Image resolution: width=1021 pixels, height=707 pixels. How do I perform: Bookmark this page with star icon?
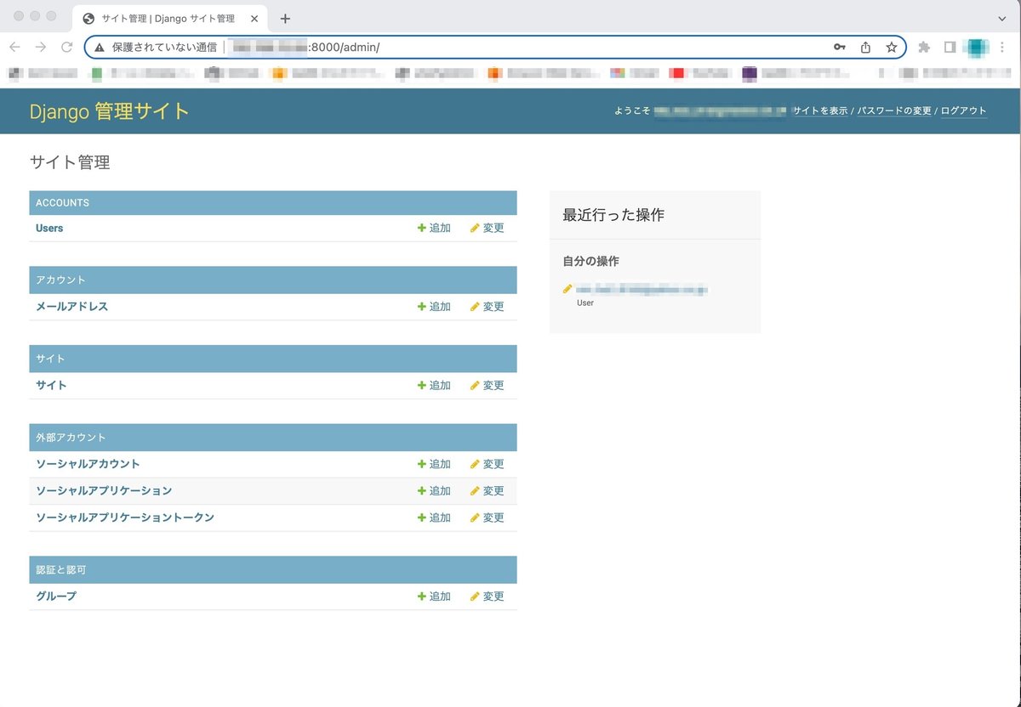click(x=891, y=48)
